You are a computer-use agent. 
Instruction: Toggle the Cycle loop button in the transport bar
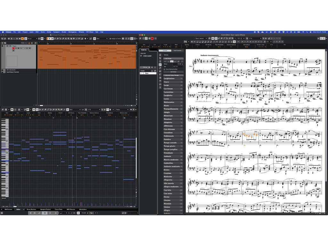tap(39, 213)
